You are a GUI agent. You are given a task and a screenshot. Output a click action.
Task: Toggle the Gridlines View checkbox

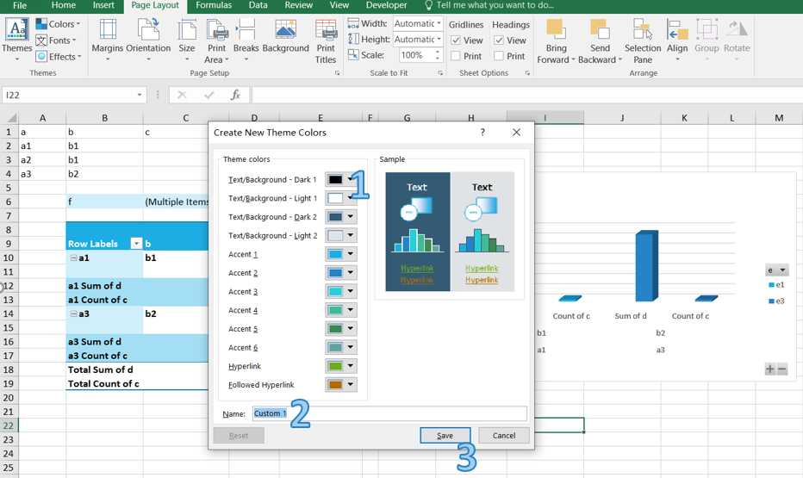click(x=456, y=40)
